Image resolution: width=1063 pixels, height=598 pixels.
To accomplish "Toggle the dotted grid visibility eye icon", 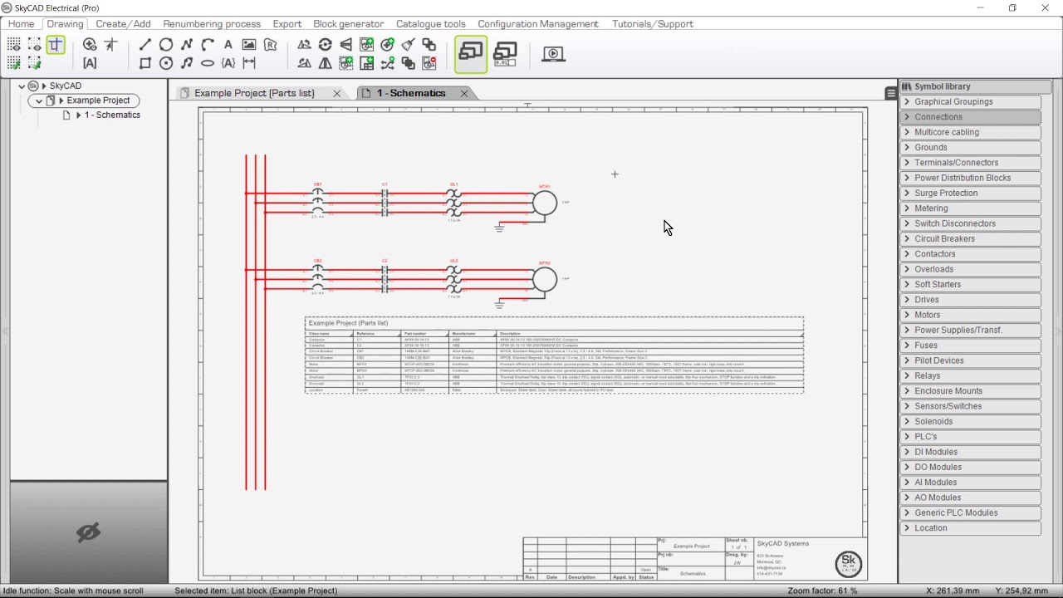I will [14, 44].
